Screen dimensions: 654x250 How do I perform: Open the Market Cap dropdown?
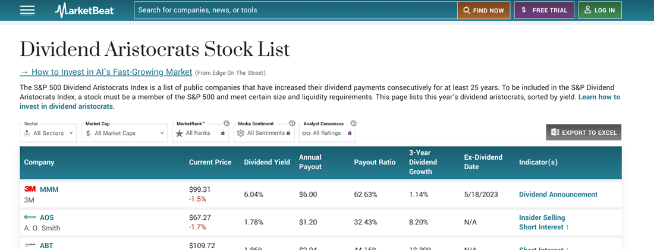(124, 133)
